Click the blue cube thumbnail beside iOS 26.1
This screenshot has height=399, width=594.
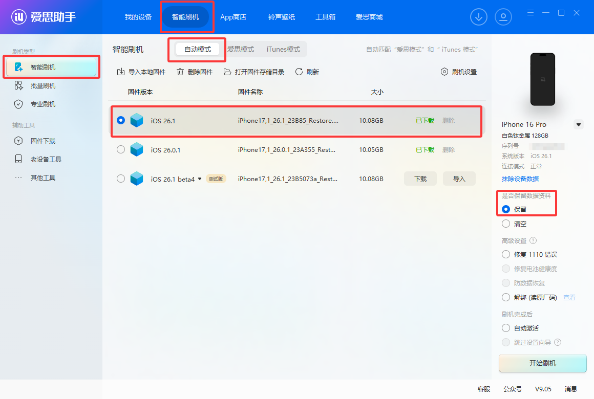(137, 120)
